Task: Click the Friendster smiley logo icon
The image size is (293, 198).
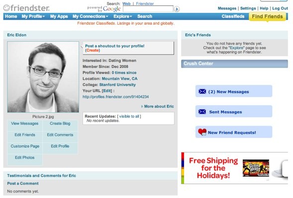Action: click(x=6, y=8)
